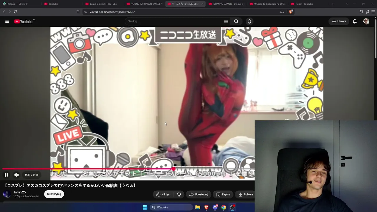The height and width of the screenshot is (212, 377).
Task: Dislike the video with the thumbs-down
Action: (179, 194)
